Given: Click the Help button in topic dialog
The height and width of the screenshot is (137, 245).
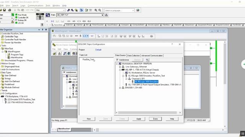Looking at the screenshot, I should [172, 119].
